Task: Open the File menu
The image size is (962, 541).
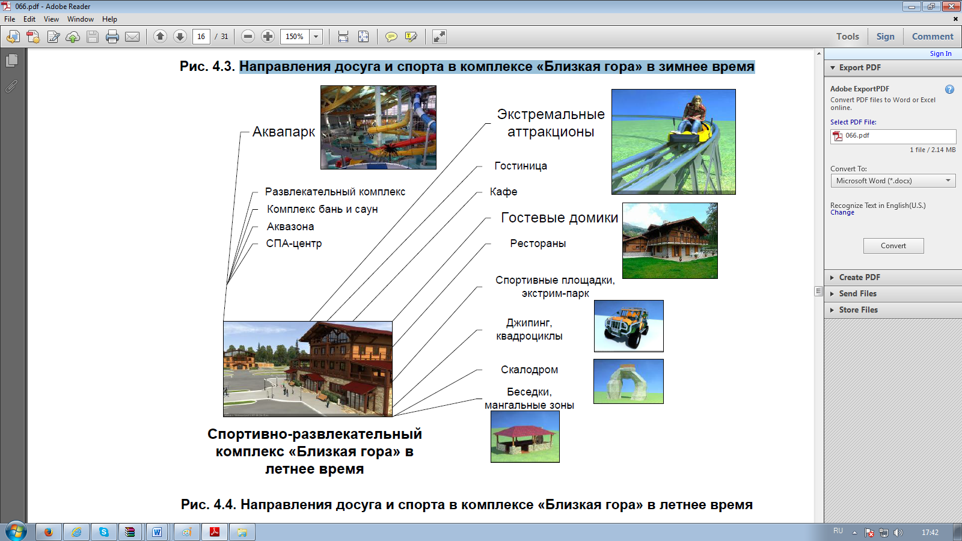Action: [x=10, y=19]
